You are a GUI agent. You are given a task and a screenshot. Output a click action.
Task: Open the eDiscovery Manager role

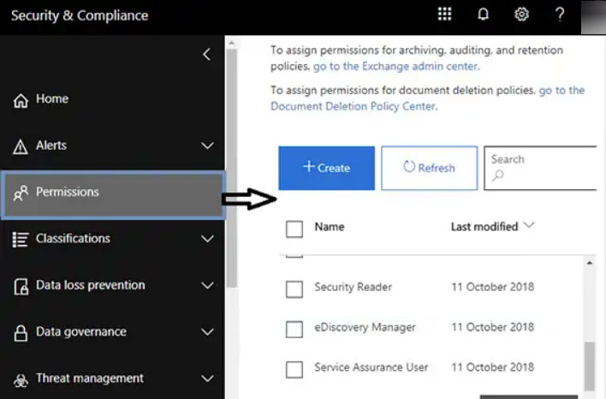pyautogui.click(x=365, y=327)
